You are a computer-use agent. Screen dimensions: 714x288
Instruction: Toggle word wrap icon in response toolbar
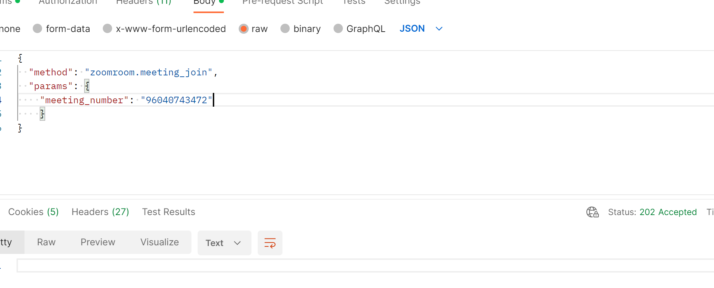(270, 243)
